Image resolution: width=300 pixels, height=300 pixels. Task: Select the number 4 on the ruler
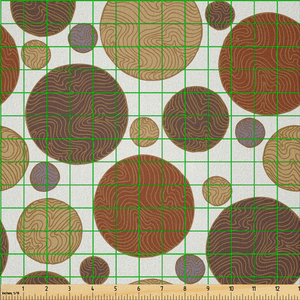pos(93,289)
